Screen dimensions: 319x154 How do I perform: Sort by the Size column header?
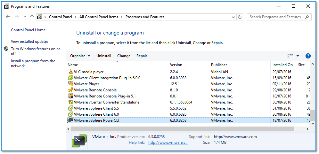tap(303, 65)
